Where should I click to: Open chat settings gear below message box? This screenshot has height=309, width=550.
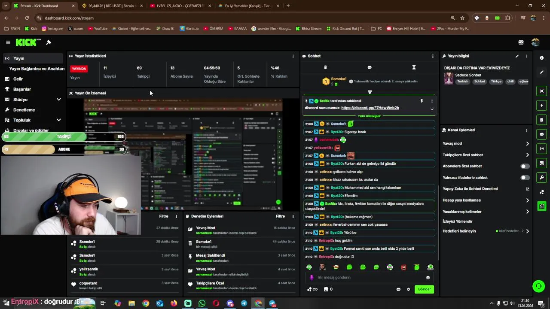pyautogui.click(x=409, y=289)
